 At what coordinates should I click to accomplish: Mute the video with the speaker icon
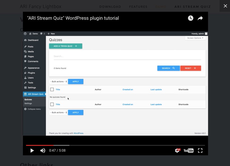(43, 150)
